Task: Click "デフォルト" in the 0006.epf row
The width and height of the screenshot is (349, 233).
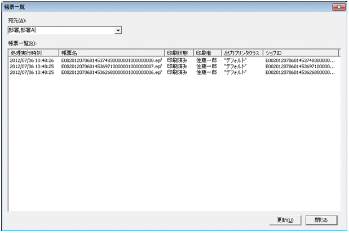Action: point(235,72)
